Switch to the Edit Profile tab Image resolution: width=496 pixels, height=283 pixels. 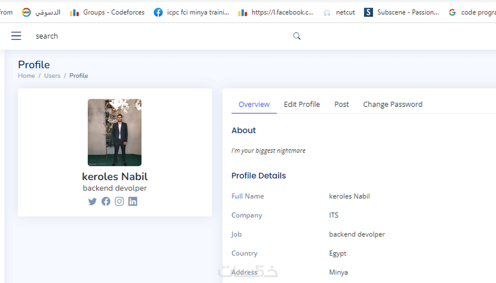pos(302,104)
